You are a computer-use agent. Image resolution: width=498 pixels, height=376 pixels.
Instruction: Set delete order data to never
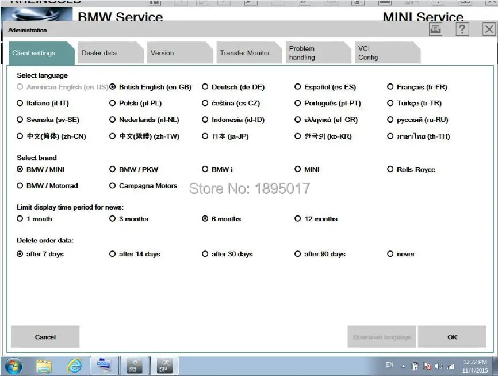click(x=401, y=254)
